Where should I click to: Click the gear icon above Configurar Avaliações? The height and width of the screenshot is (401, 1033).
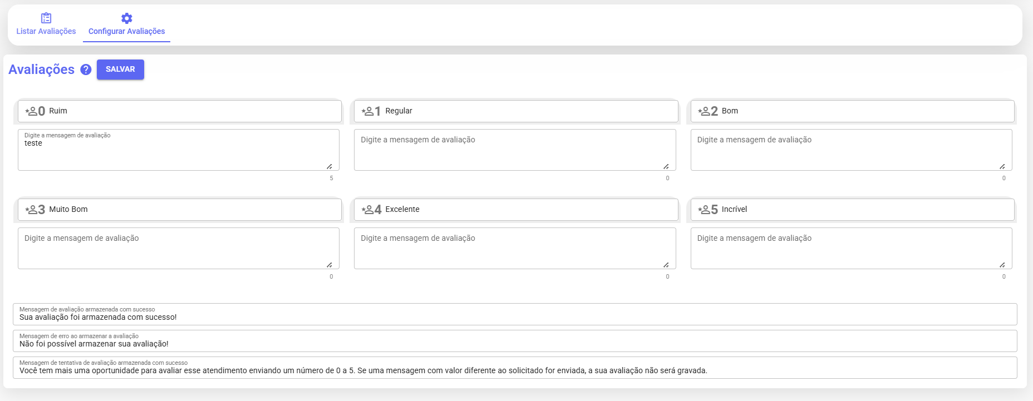(127, 18)
